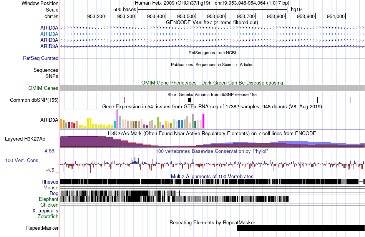Click the 953,600 ruler position

click(x=216, y=16)
